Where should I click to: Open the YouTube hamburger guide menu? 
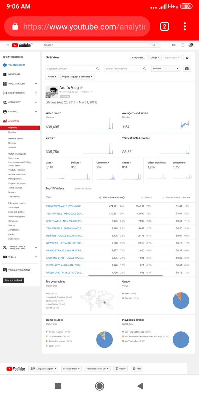(x=8, y=45)
